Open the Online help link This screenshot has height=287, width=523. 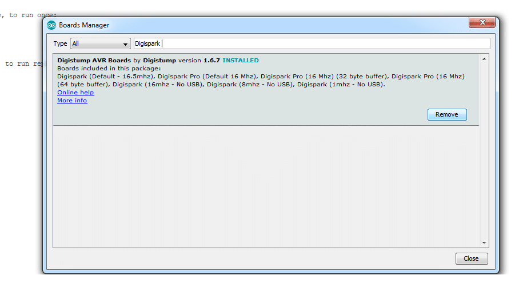point(75,93)
